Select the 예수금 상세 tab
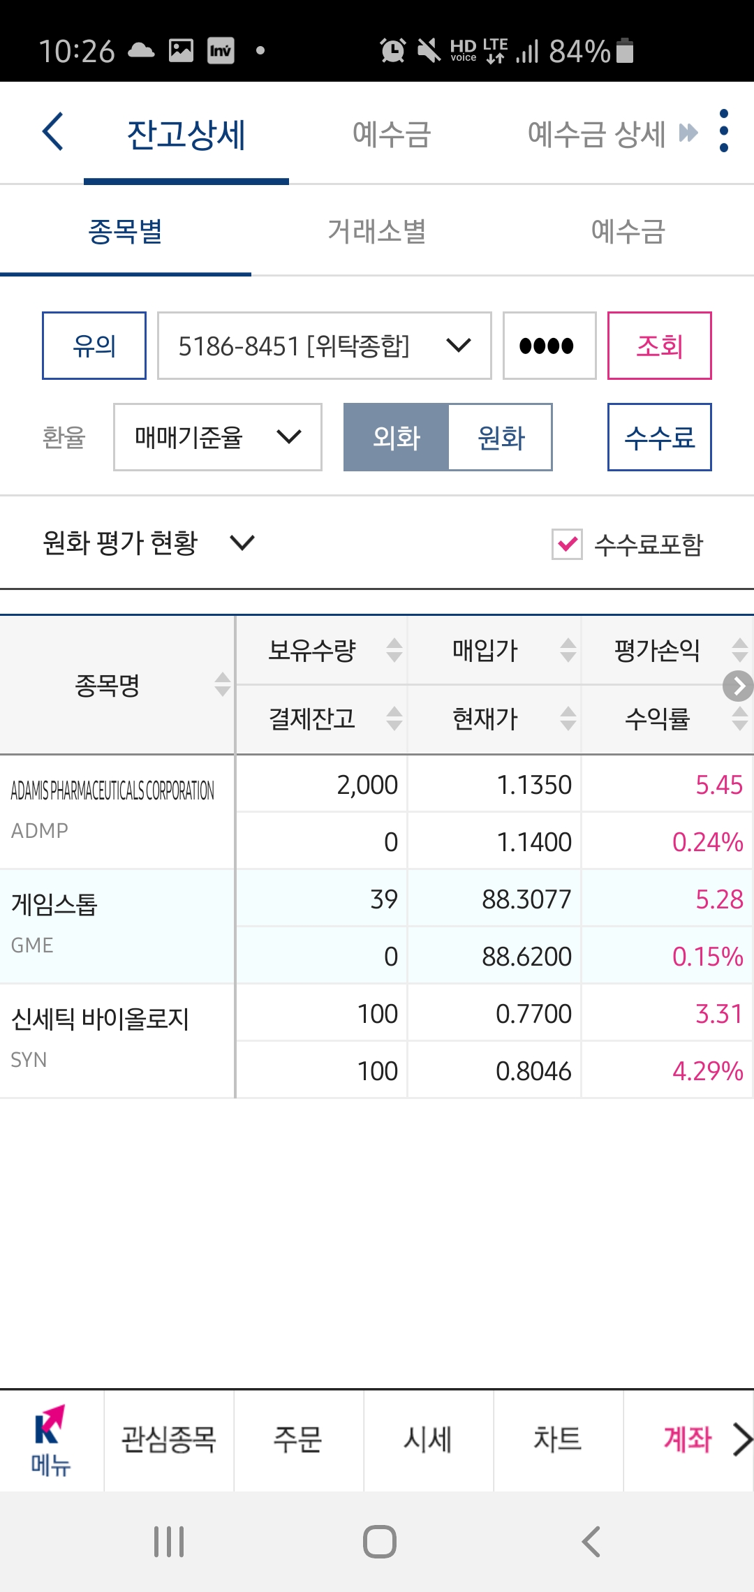This screenshot has width=754, height=1592. tap(596, 134)
